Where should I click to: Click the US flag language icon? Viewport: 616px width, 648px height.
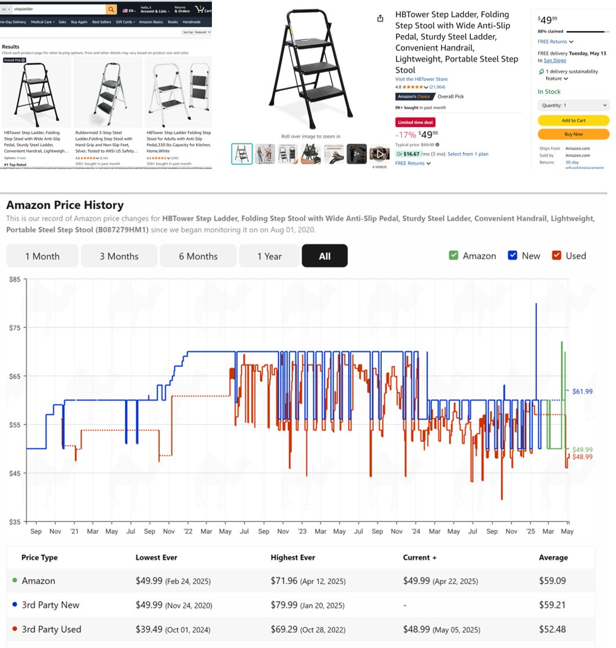[x=125, y=10]
